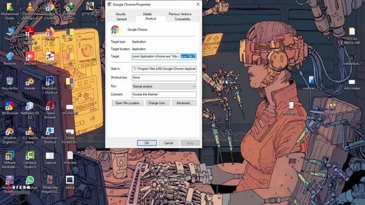Select the VMware Workstation shortcut icon
This screenshot has height=205, width=365.
click(x=10, y=160)
